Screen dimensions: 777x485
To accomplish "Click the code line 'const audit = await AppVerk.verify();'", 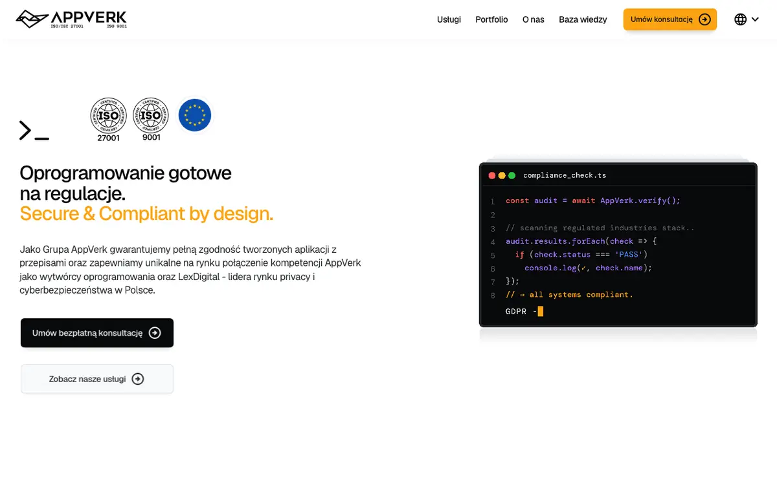I will [593, 200].
